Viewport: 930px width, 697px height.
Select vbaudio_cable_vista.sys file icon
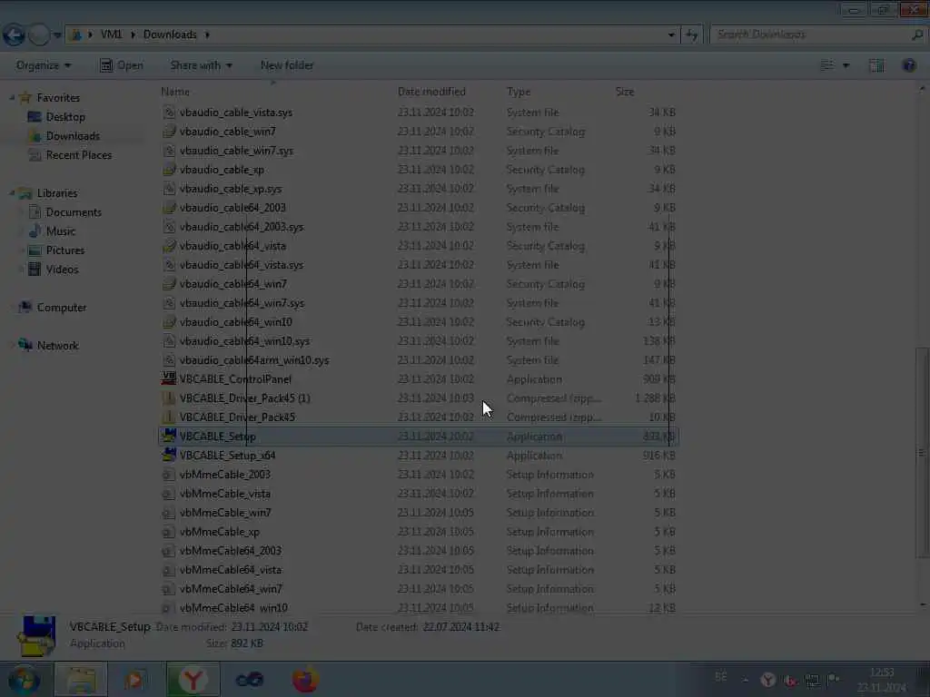pyautogui.click(x=169, y=112)
